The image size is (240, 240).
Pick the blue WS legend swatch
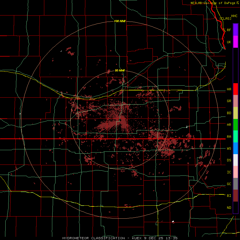[235, 148]
